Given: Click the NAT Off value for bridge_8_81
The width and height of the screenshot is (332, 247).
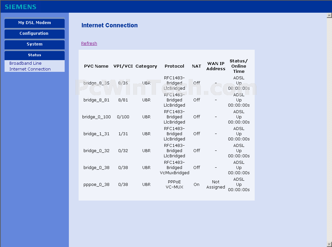Looking at the screenshot, I should [197, 100].
